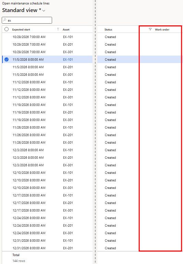Click EX-301 on the 12/24/2026 row

coord(68,233)
